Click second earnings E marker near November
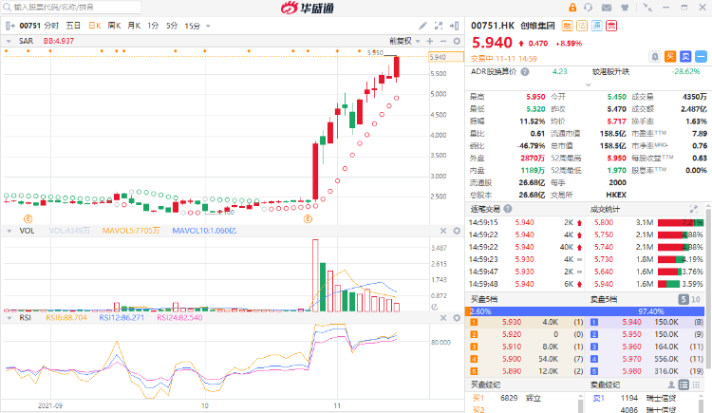712x413 pixels. pyautogui.click(x=308, y=219)
